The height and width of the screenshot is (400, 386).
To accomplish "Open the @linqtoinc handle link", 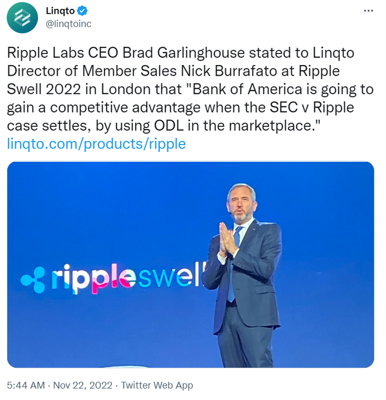I will pyautogui.click(x=68, y=23).
